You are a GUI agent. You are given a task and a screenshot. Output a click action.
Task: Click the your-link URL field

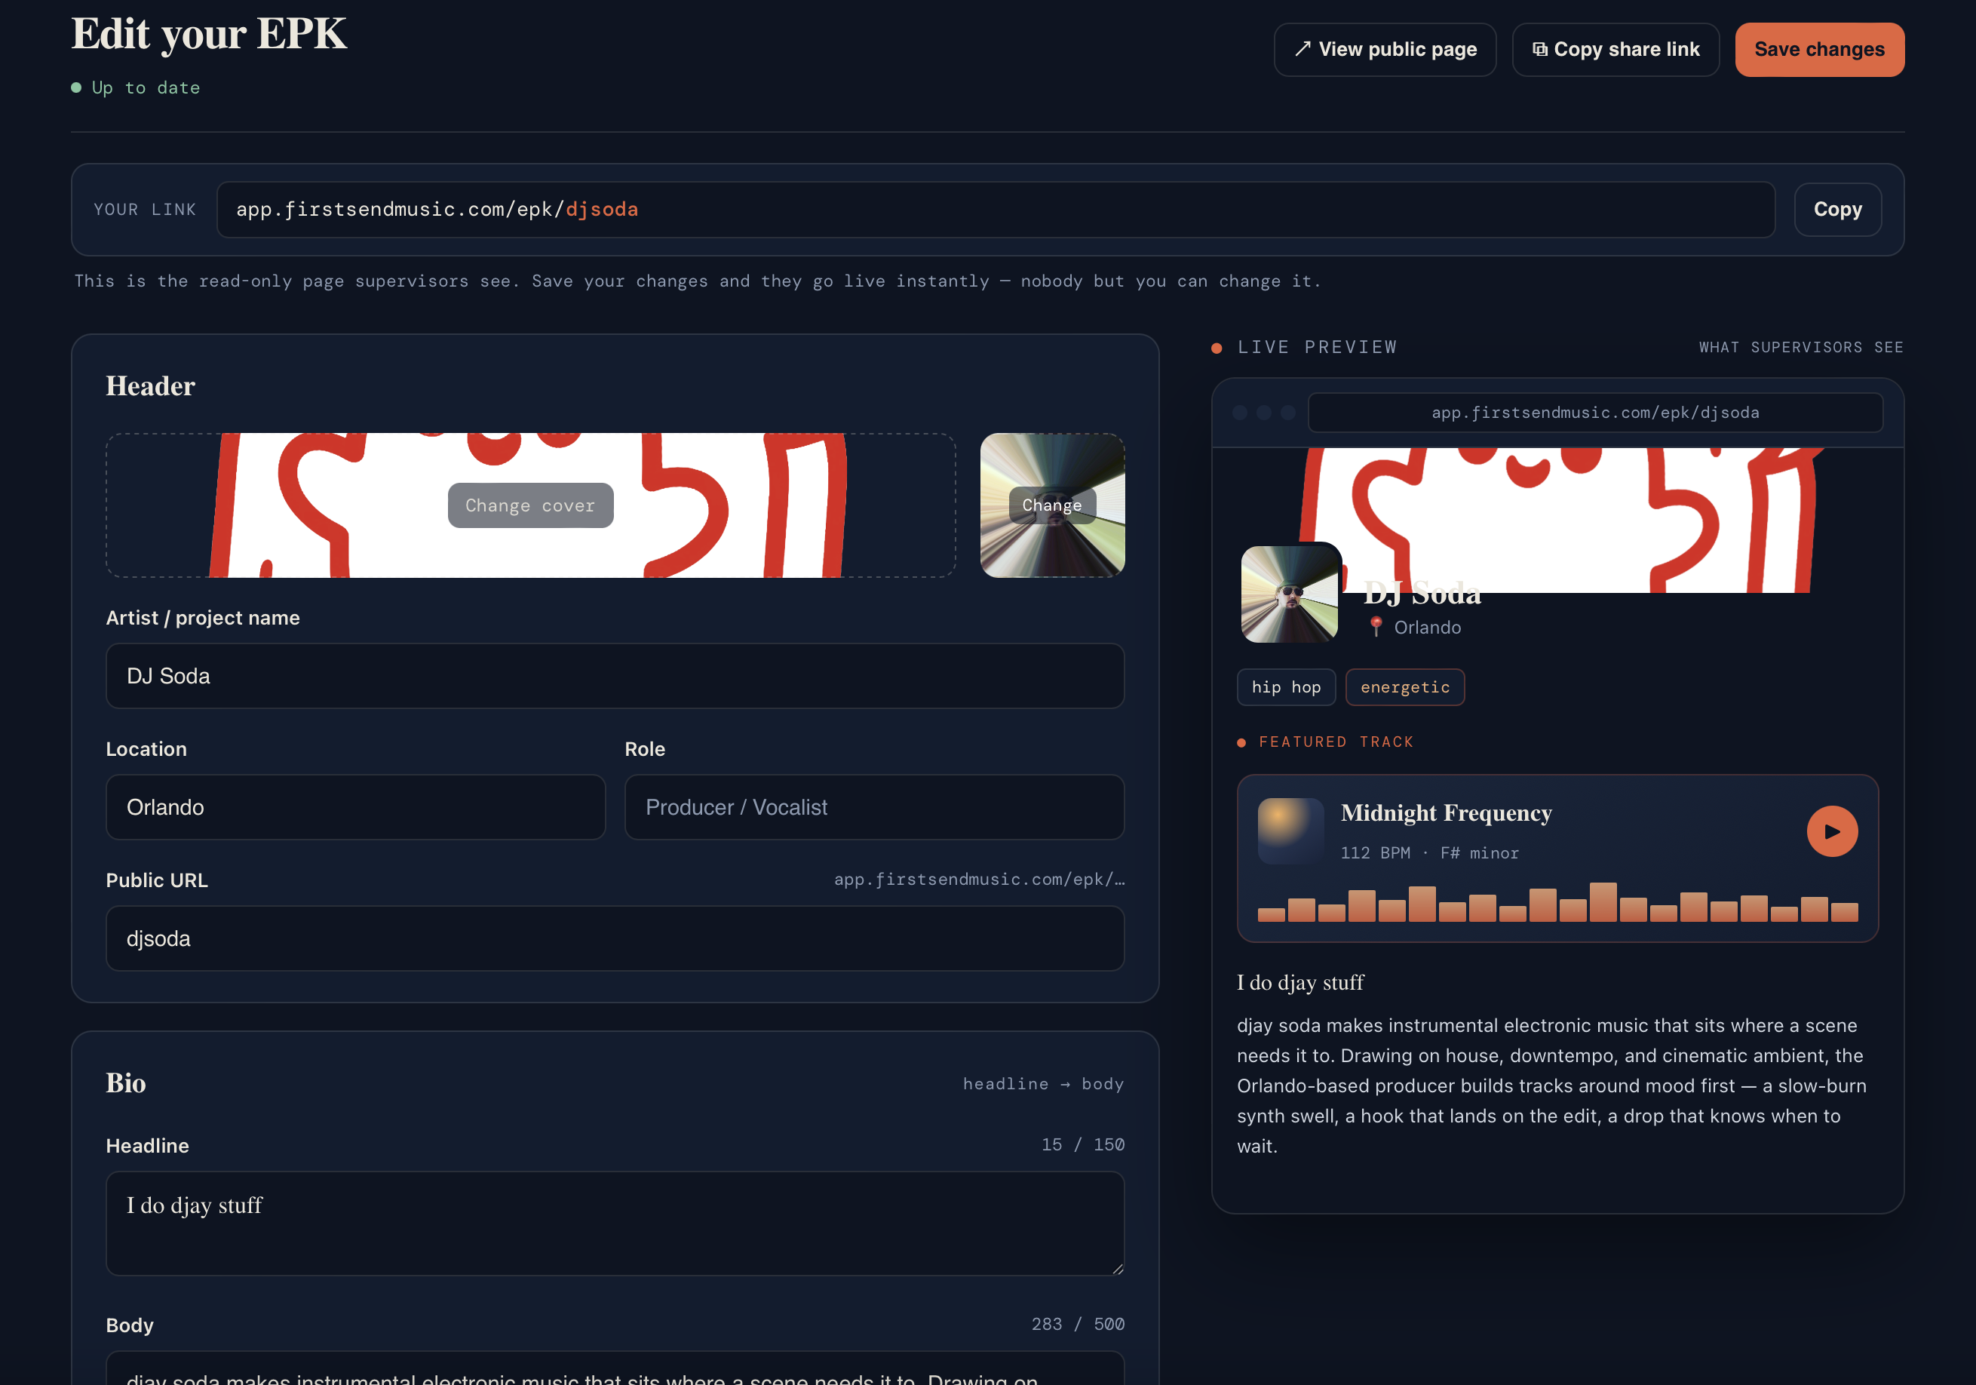[996, 209]
